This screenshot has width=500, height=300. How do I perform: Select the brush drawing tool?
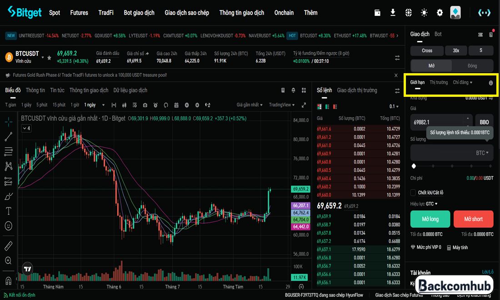click(x=9, y=196)
